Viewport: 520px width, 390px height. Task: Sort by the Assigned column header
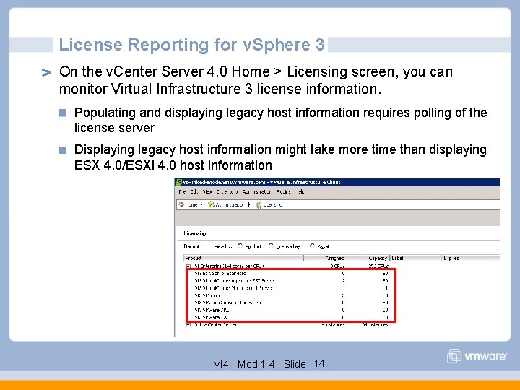(x=325, y=258)
